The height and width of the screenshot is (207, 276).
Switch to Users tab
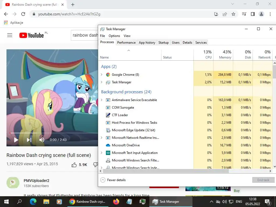point(176,43)
